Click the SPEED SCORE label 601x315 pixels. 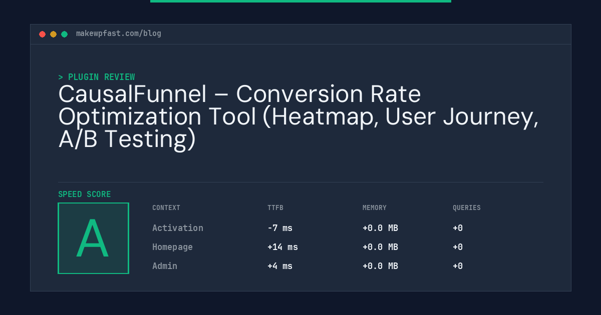tap(85, 194)
